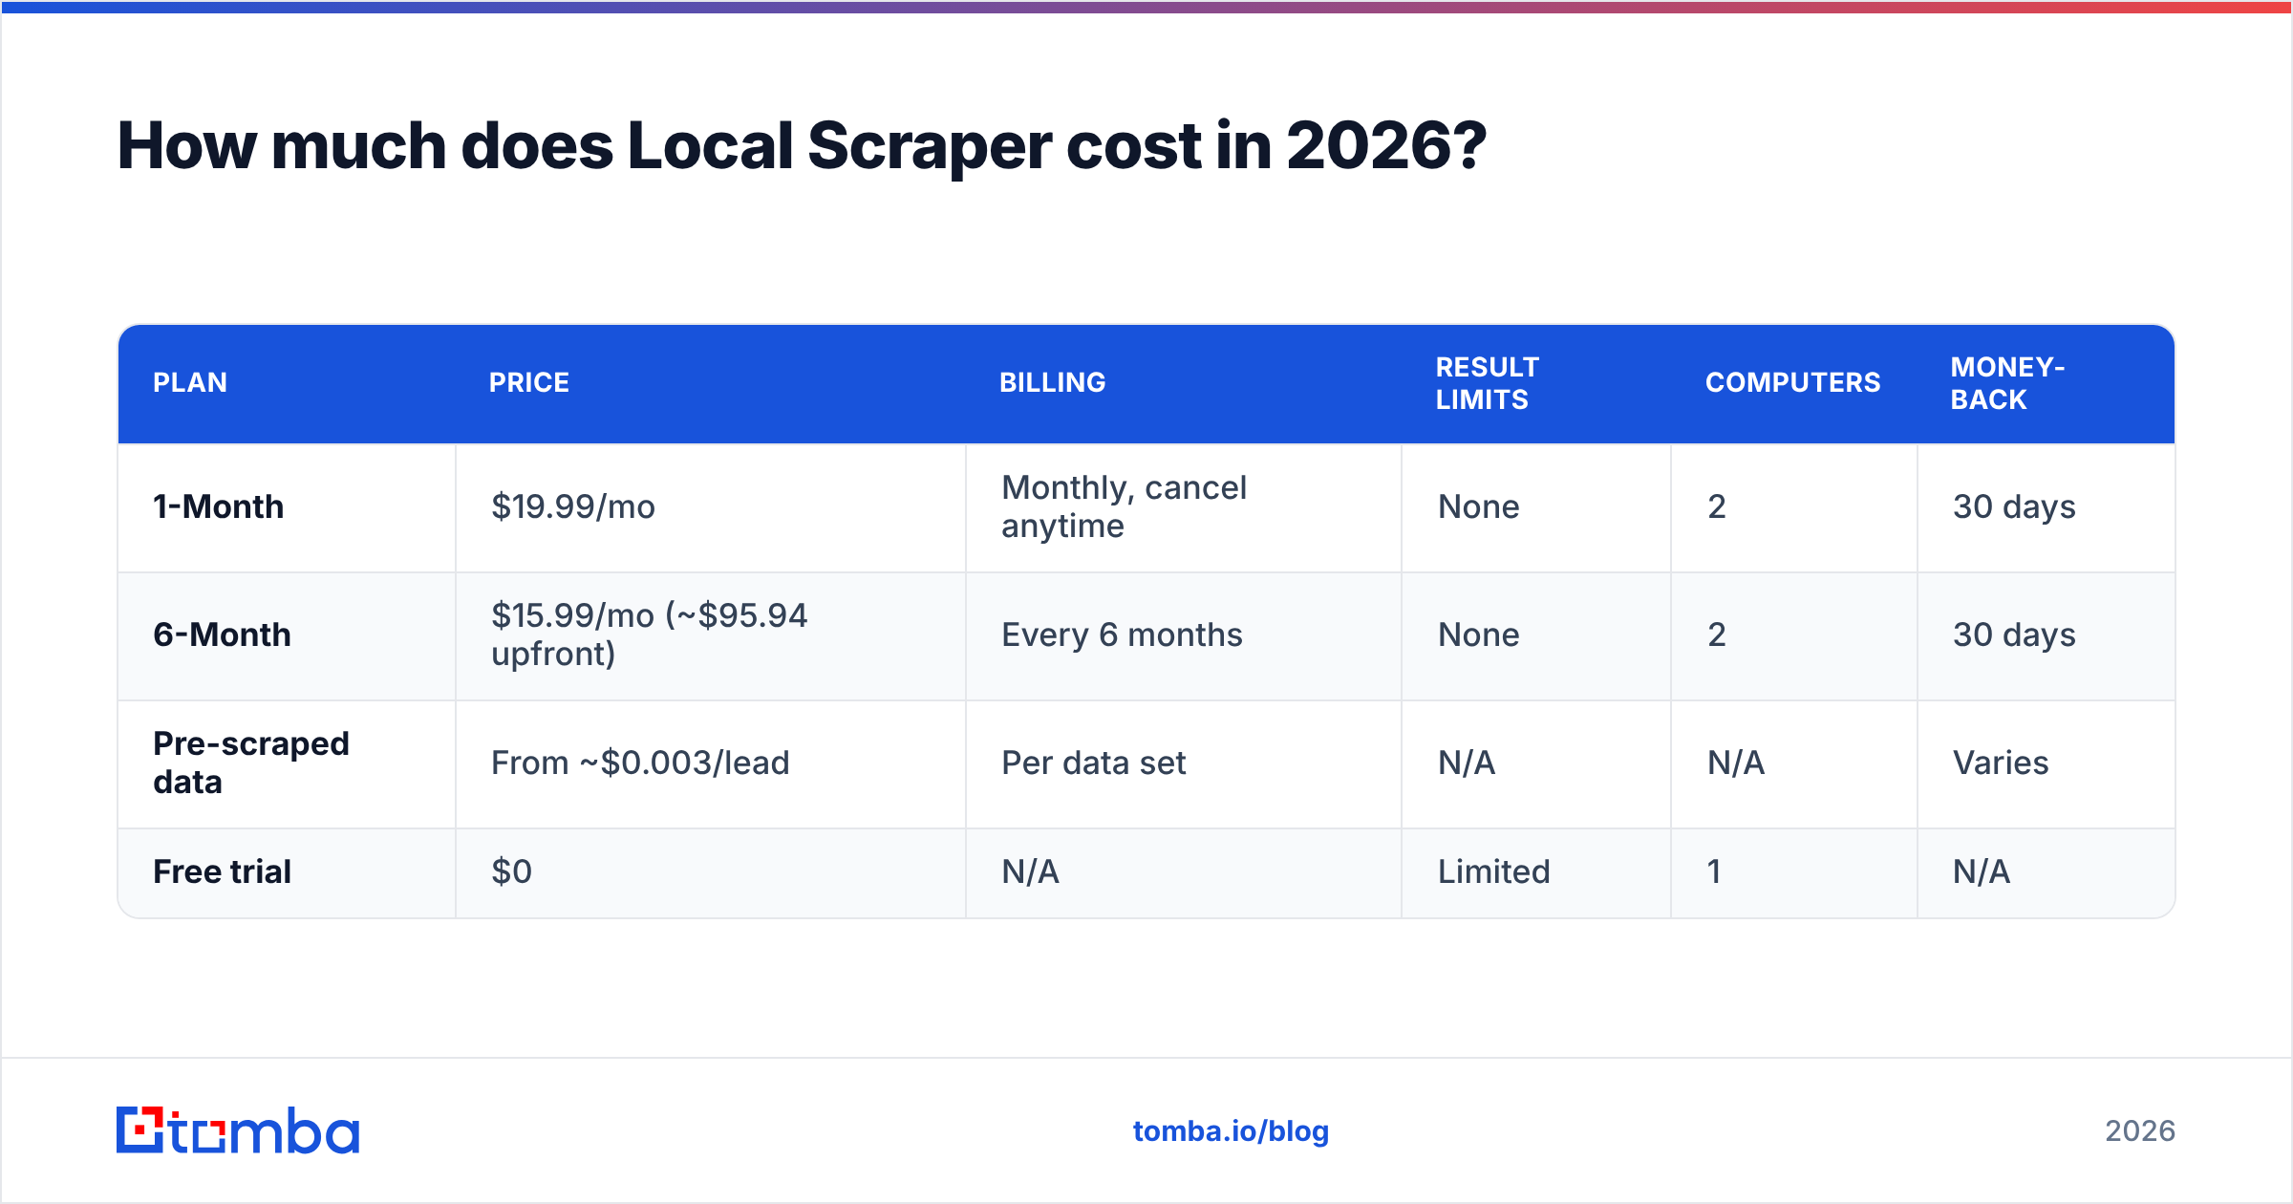The height and width of the screenshot is (1204, 2293).
Task: Open the tomba.io/blog link
Action: click(x=1231, y=1131)
